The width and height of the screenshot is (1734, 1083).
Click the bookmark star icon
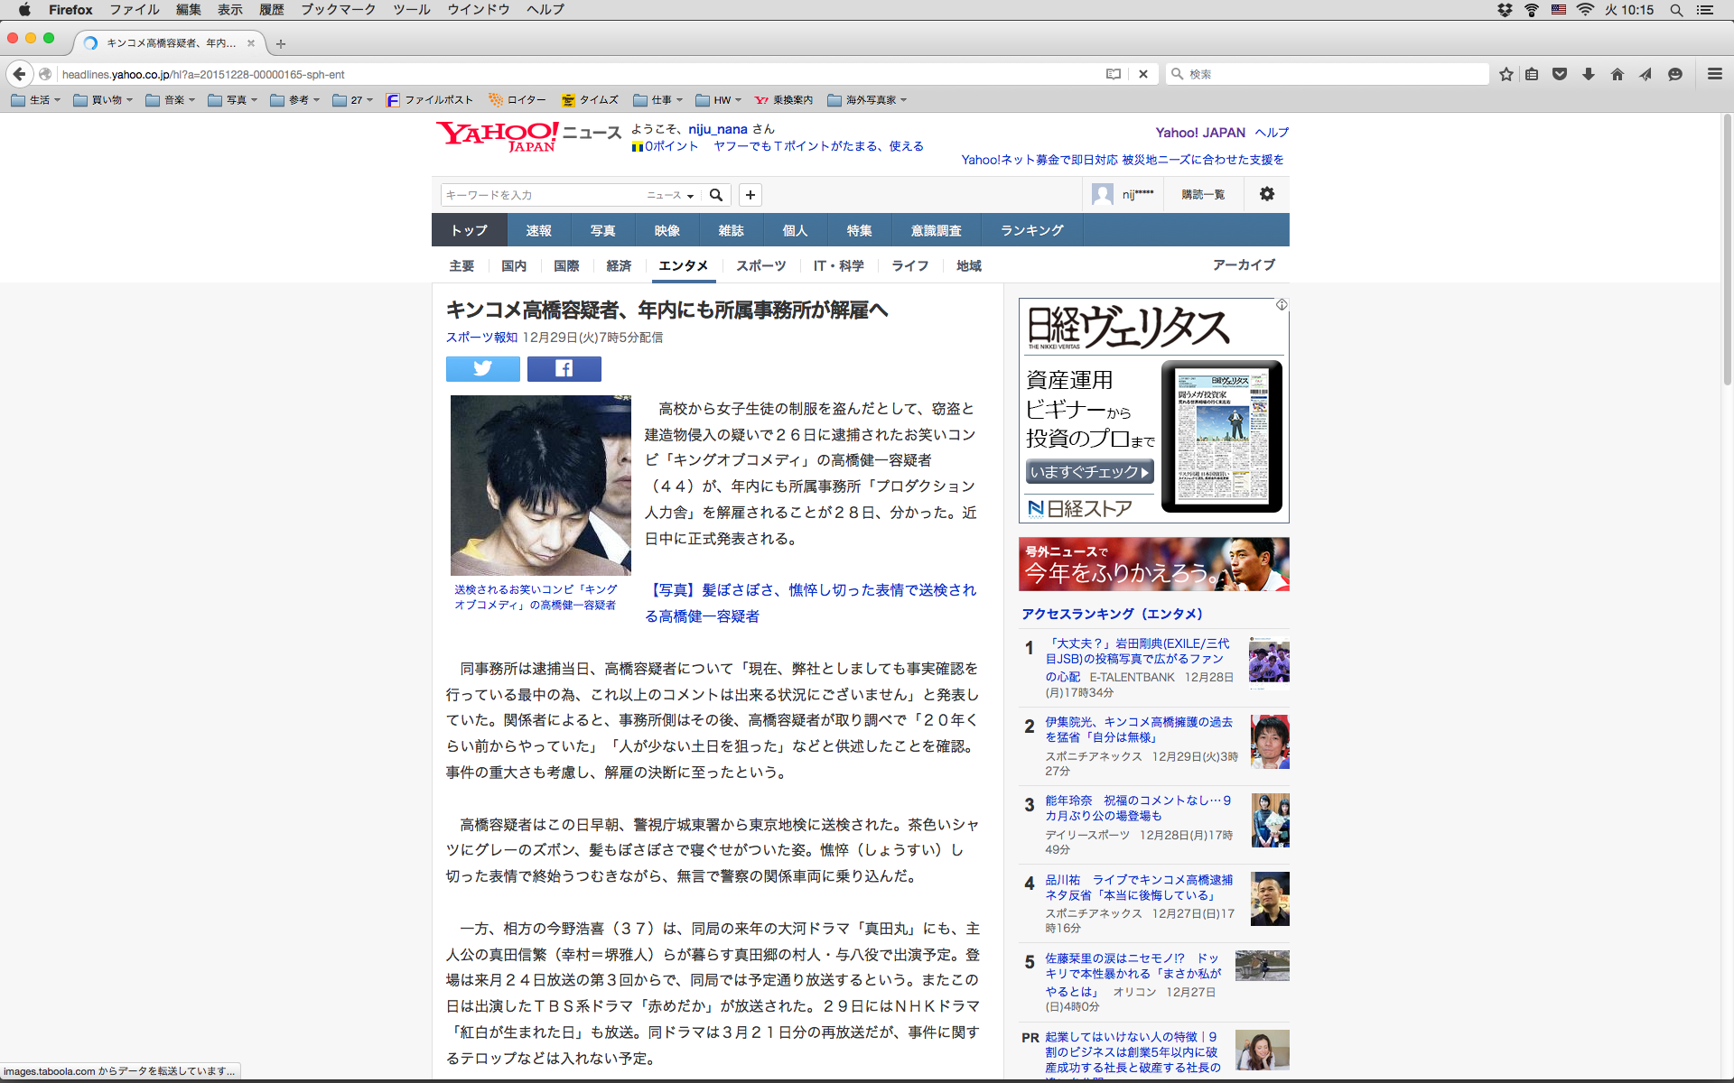(x=1506, y=74)
